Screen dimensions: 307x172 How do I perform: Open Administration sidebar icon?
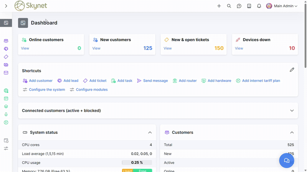point(6,140)
